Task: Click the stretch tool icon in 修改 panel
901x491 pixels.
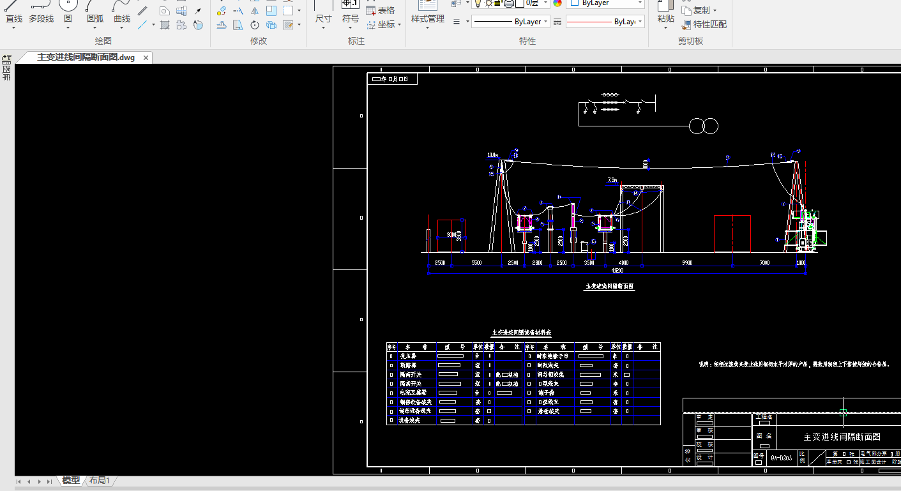Action: 238,25
